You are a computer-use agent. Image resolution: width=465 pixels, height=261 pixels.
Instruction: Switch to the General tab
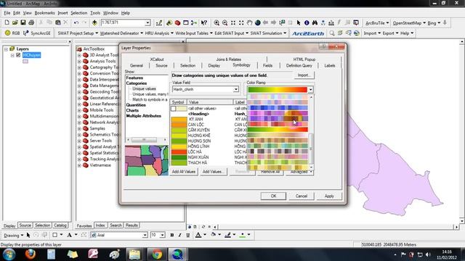click(x=137, y=65)
